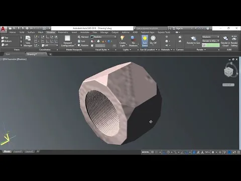Open Viewport Configuration
This screenshot has width=241, height=181.
click(68, 41)
